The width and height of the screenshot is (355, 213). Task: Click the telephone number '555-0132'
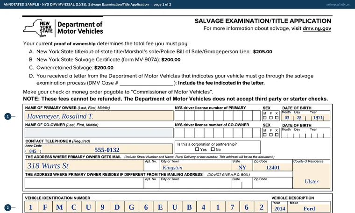click(107, 150)
